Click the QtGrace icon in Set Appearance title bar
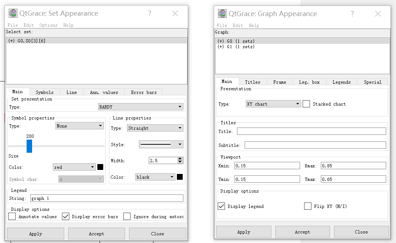Image resolution: width=396 pixels, height=243 pixels. pyautogui.click(x=12, y=13)
